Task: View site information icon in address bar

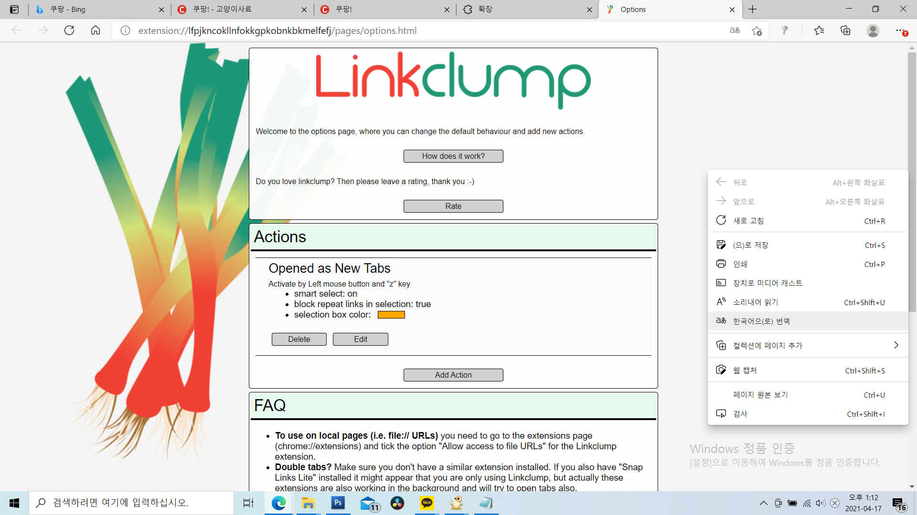Action: (x=125, y=31)
